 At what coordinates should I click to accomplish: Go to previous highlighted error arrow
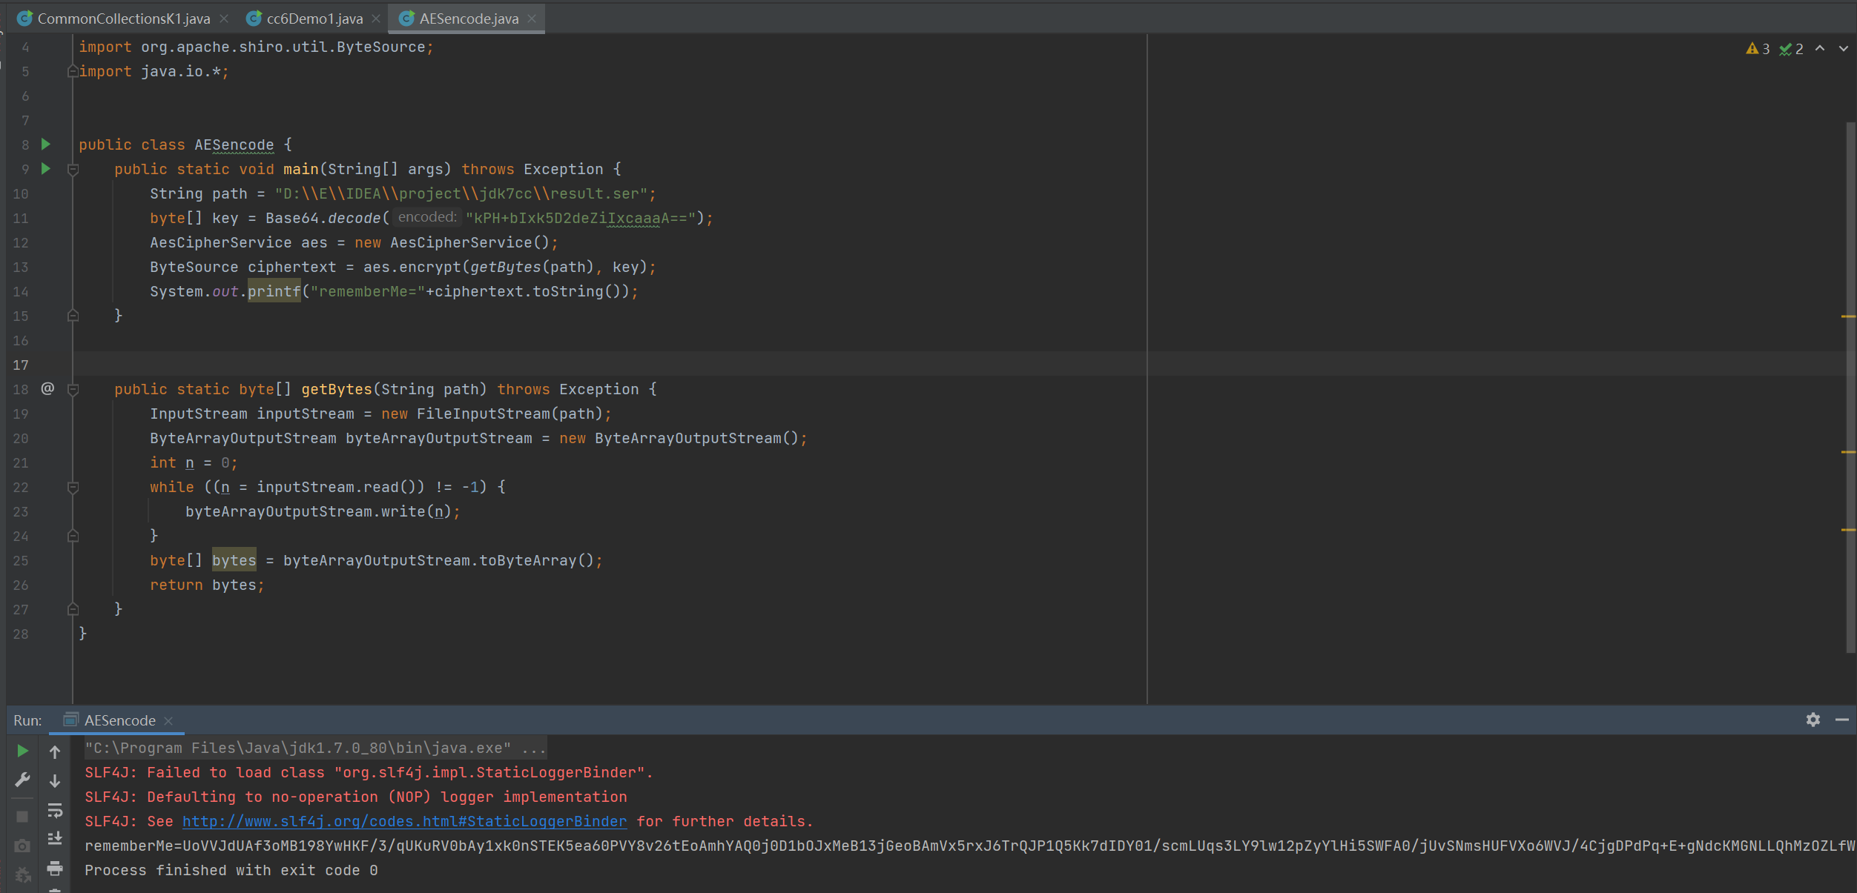click(x=1820, y=48)
